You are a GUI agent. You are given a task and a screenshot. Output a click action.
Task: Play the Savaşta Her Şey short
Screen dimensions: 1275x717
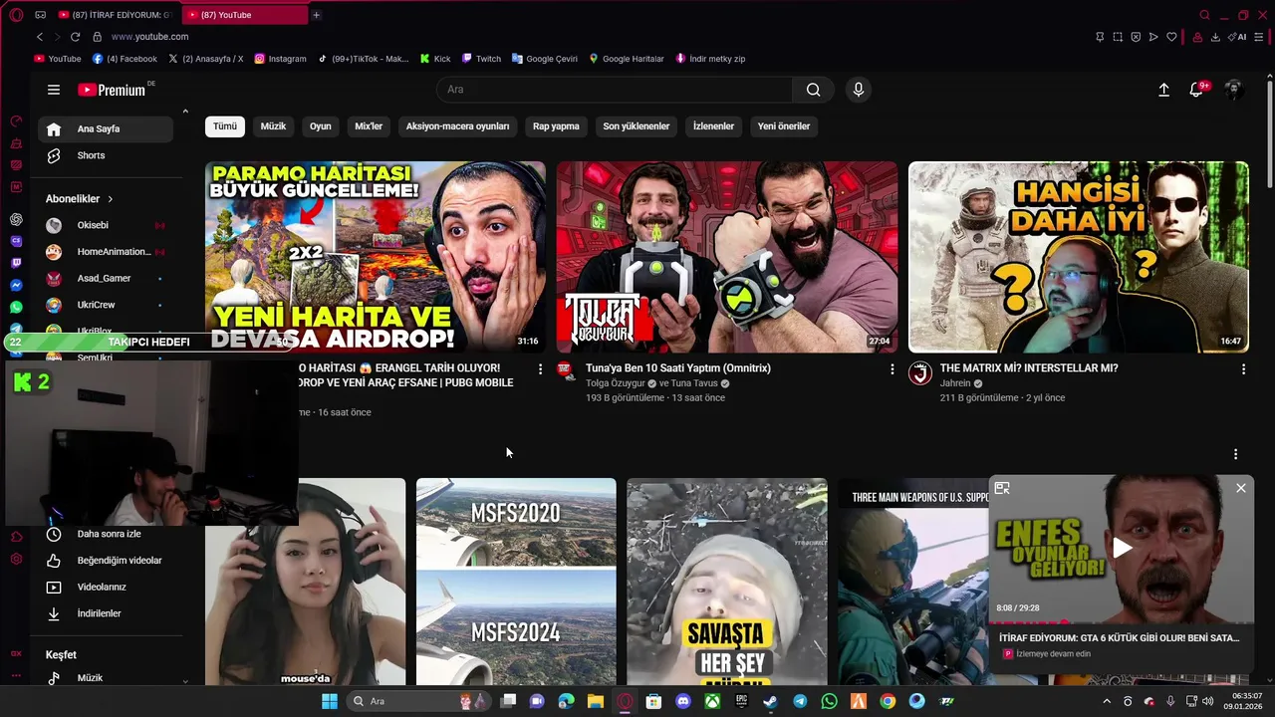click(727, 582)
